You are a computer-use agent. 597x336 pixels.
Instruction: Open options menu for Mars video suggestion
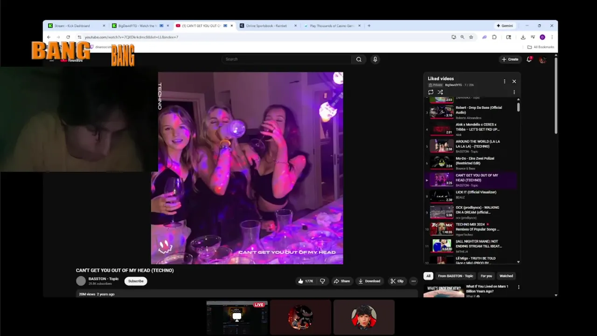(x=518, y=287)
